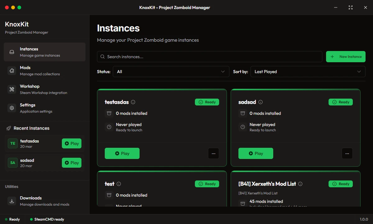The height and width of the screenshot is (224, 373).
Task: Click the mods box icon on sadsad card
Action: (243, 113)
